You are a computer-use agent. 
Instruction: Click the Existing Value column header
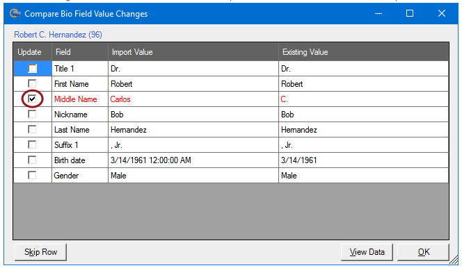click(364, 52)
